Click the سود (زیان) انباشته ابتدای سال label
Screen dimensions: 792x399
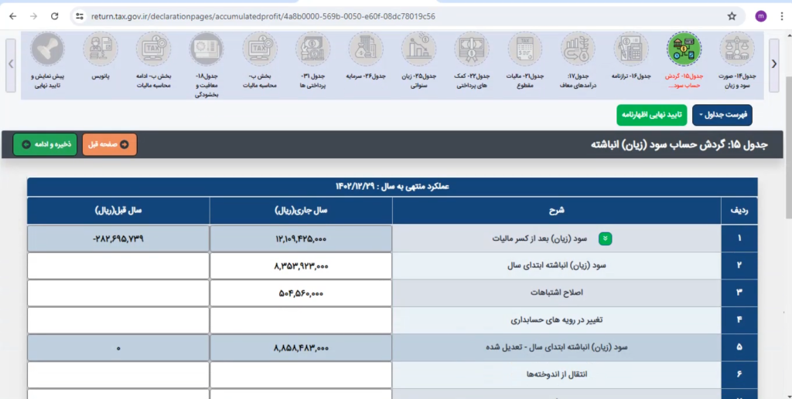pyautogui.click(x=557, y=265)
